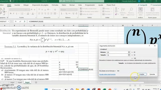This screenshot has width=161, height=90.
Task: Collapse the Tamaño range selector in dialog
Action: click(129, 55)
